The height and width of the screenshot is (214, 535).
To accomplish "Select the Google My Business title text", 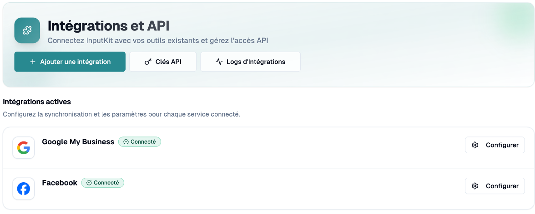I will (x=78, y=142).
